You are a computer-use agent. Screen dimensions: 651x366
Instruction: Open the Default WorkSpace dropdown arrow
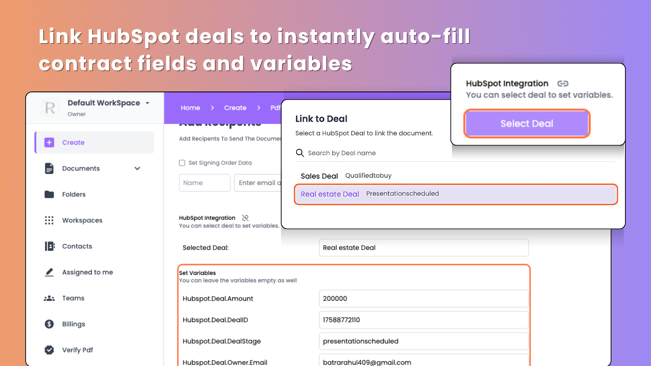147,103
